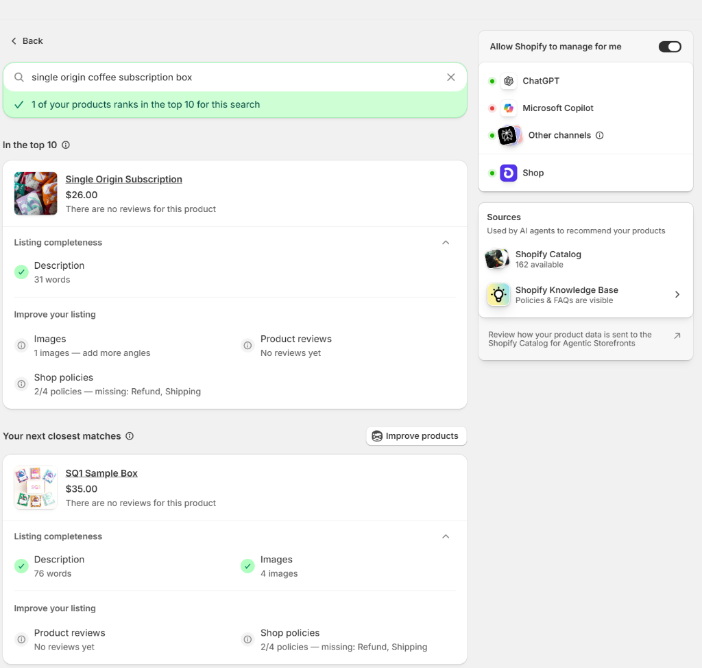Click the Shopify Catalog source icon
The image size is (702, 668).
(x=498, y=259)
